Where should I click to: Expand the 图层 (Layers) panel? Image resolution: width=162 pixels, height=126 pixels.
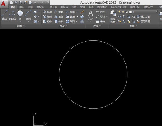[133, 26]
